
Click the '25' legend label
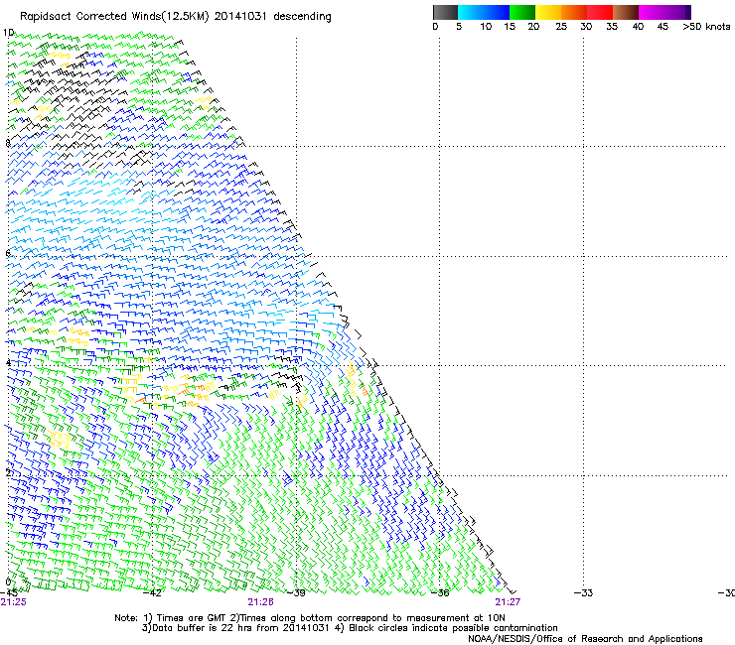[561, 27]
